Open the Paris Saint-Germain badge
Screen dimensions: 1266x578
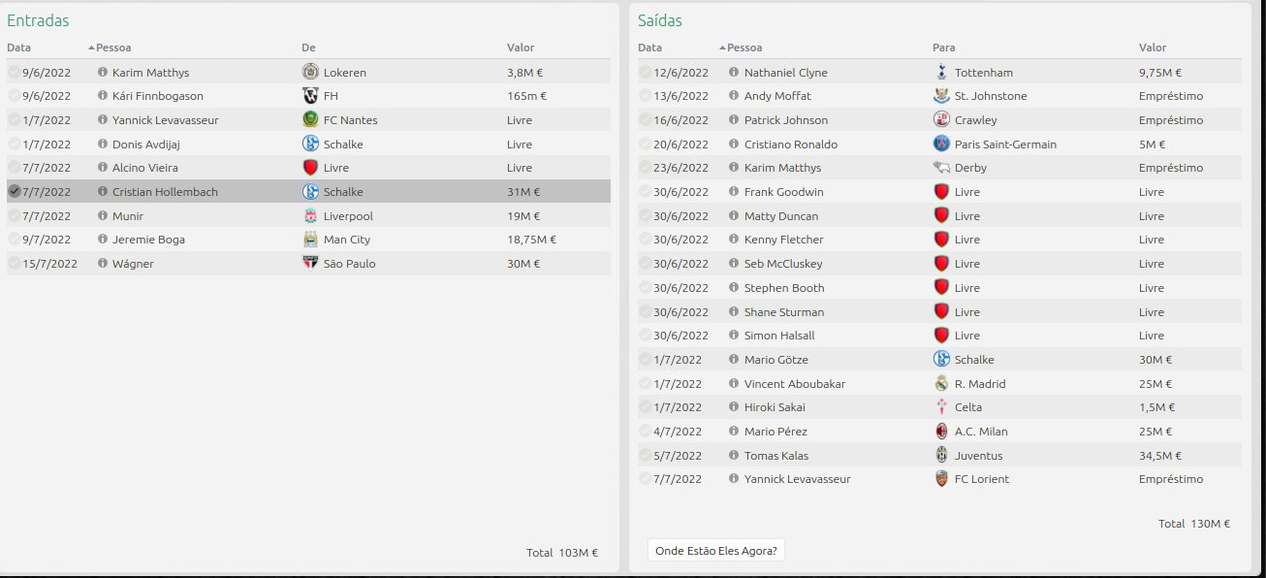941,144
